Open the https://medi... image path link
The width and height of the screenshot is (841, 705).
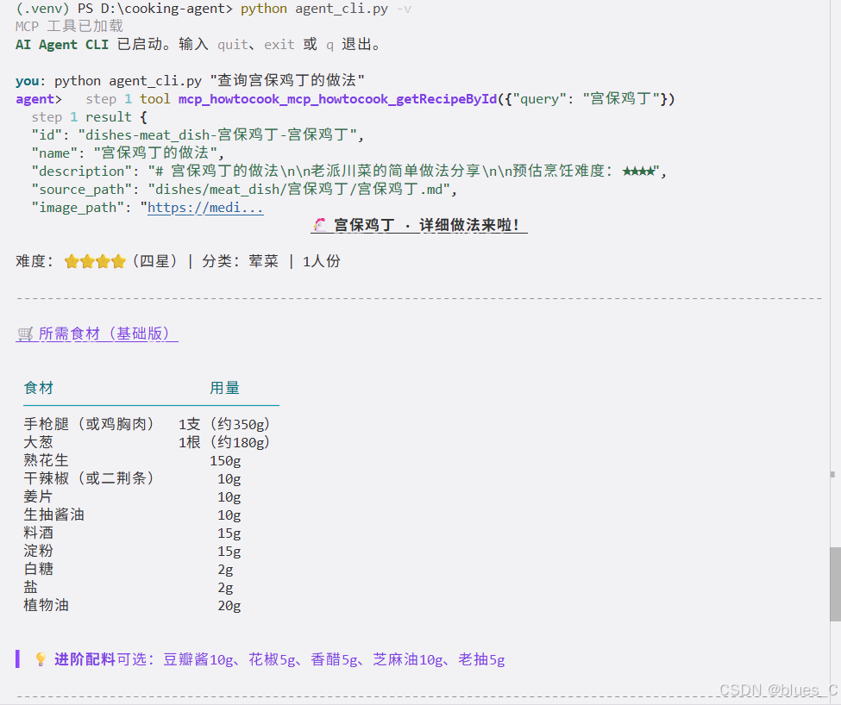click(205, 208)
